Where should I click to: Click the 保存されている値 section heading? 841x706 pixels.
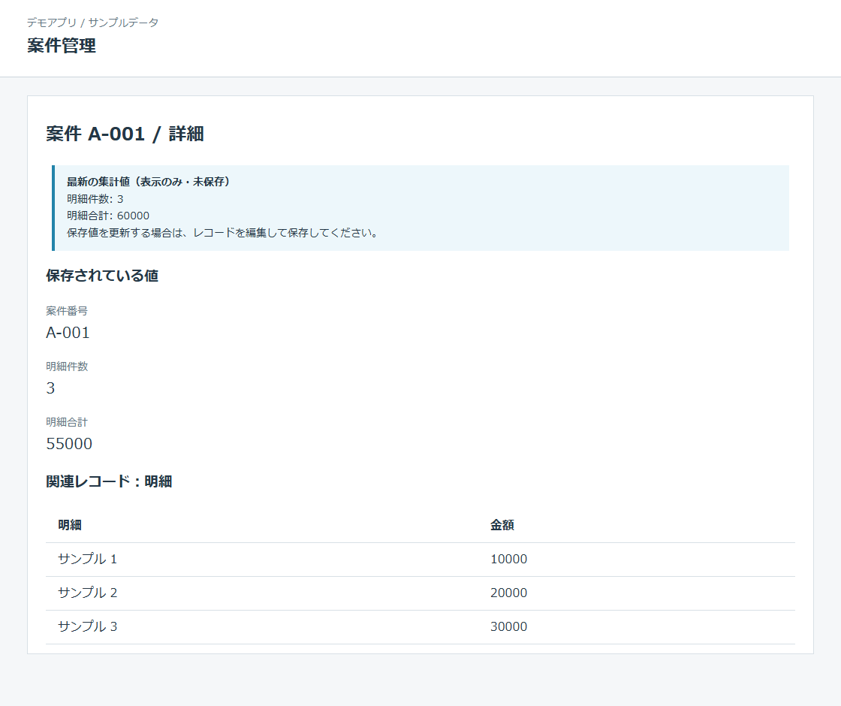click(102, 276)
